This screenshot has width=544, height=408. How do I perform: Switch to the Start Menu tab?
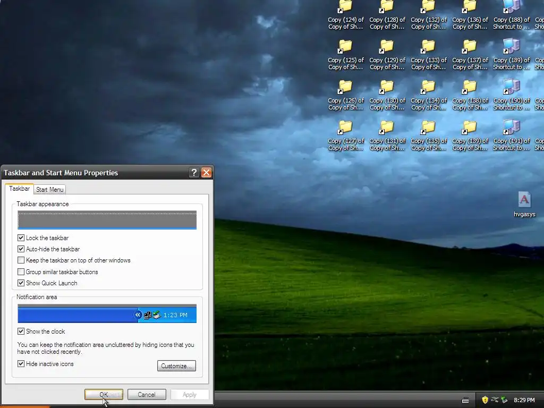point(49,190)
